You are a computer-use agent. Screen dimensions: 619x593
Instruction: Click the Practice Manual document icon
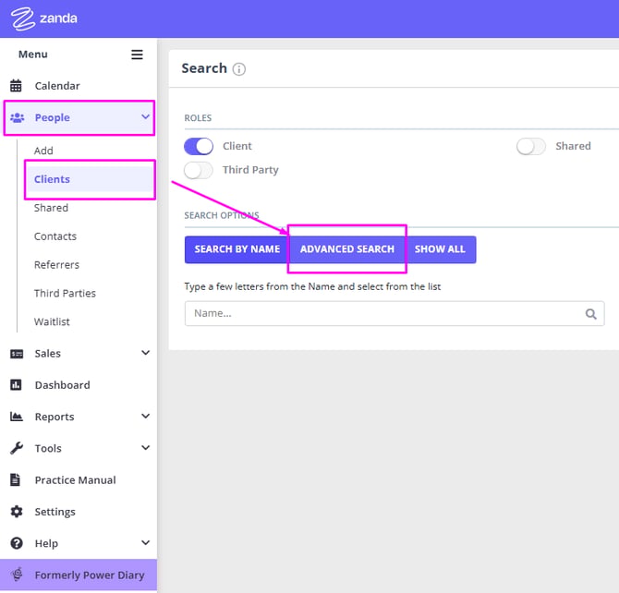pyautogui.click(x=16, y=480)
